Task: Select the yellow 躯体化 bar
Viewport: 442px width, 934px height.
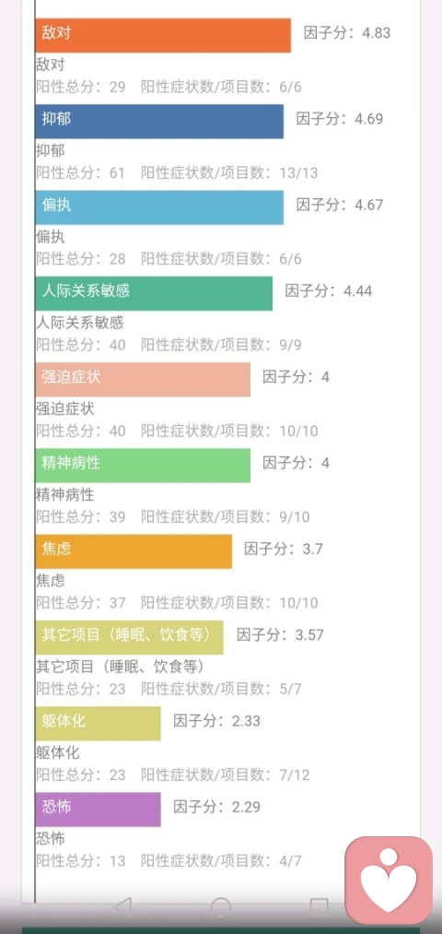Action: pos(98,723)
